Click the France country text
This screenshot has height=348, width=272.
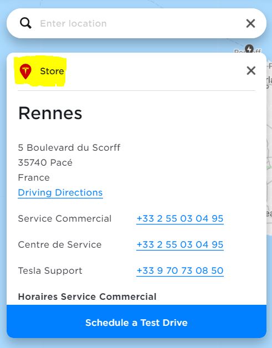34,177
